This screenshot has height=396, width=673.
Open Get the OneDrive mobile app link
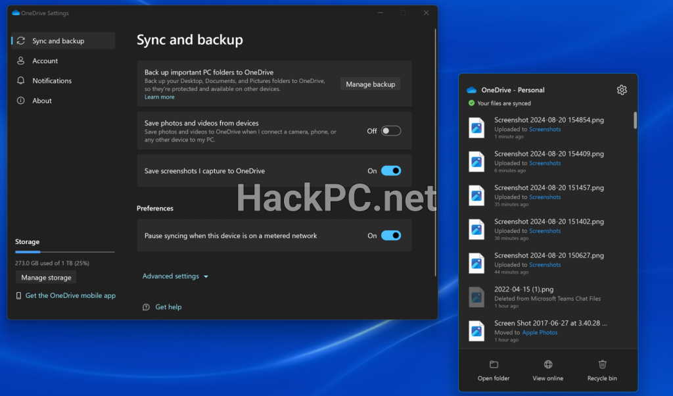click(70, 295)
